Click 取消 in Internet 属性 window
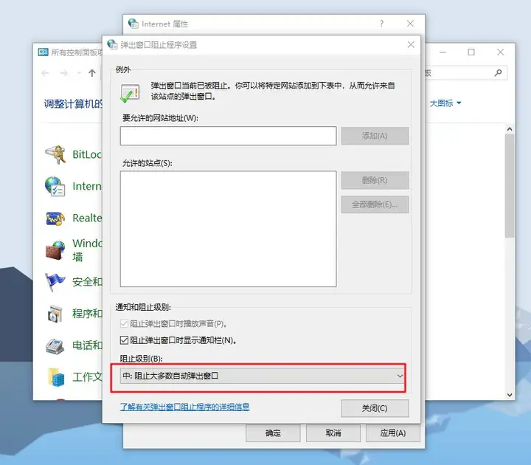Screen dimensions: 531x465 coord(333,433)
